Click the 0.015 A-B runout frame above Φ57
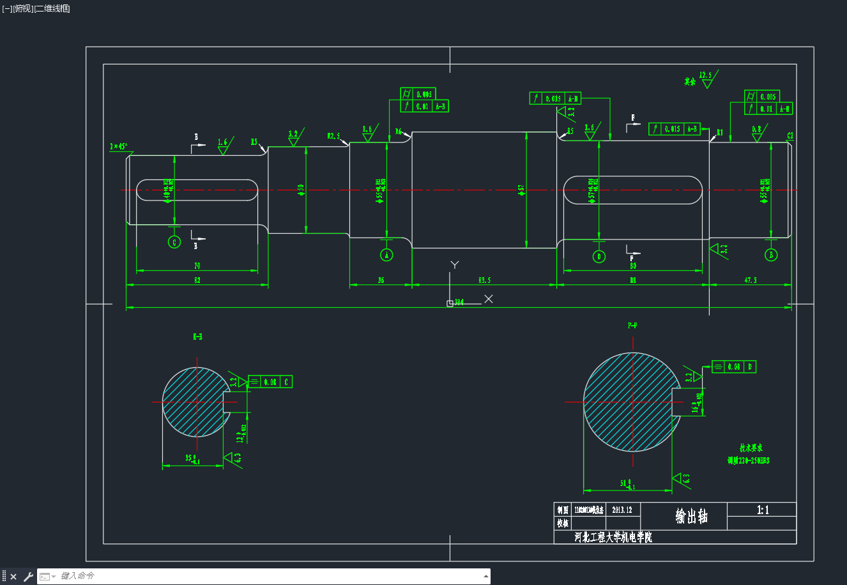 point(555,98)
